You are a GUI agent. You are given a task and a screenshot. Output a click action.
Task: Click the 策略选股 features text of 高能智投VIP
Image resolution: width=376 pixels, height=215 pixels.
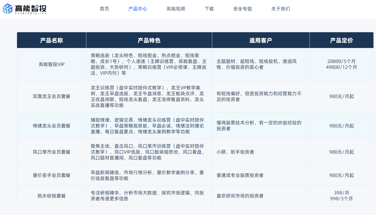(149, 64)
